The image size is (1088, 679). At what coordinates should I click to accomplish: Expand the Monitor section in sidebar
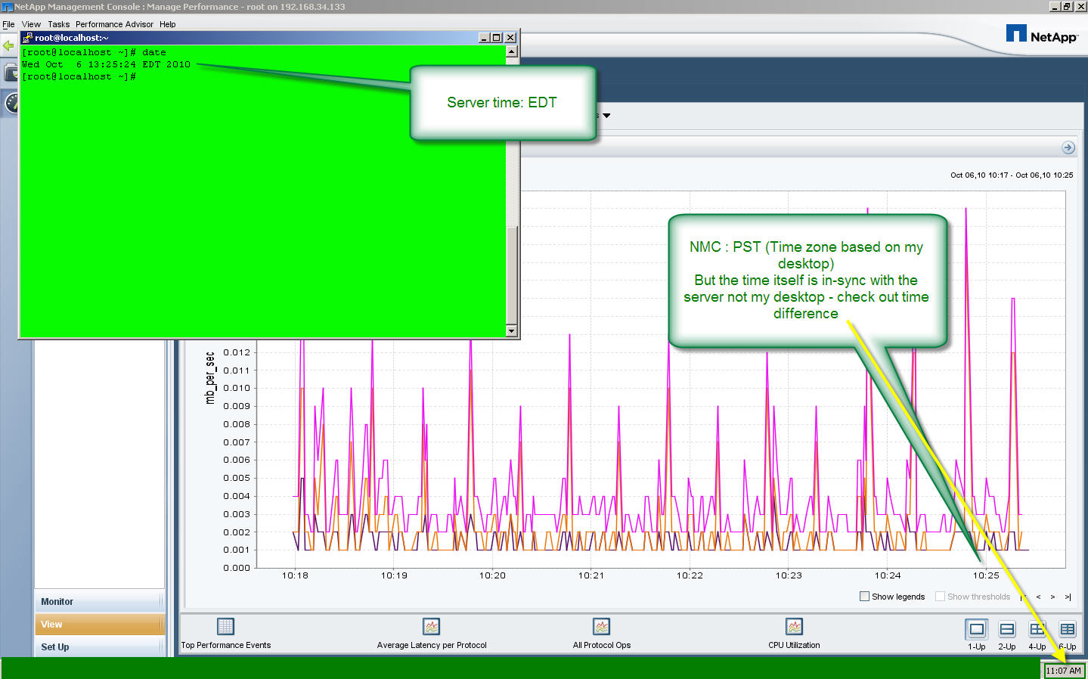[98, 602]
